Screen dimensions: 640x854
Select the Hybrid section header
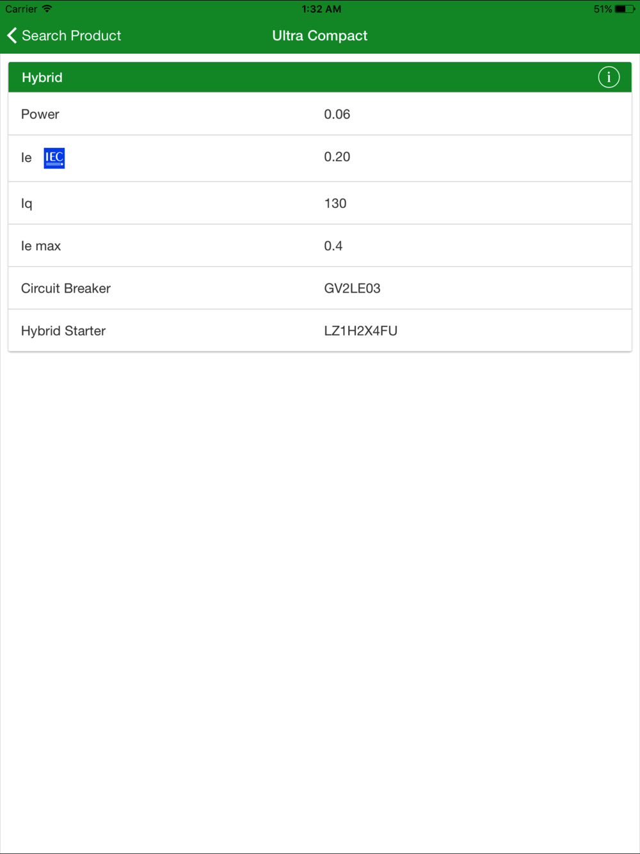click(x=320, y=77)
